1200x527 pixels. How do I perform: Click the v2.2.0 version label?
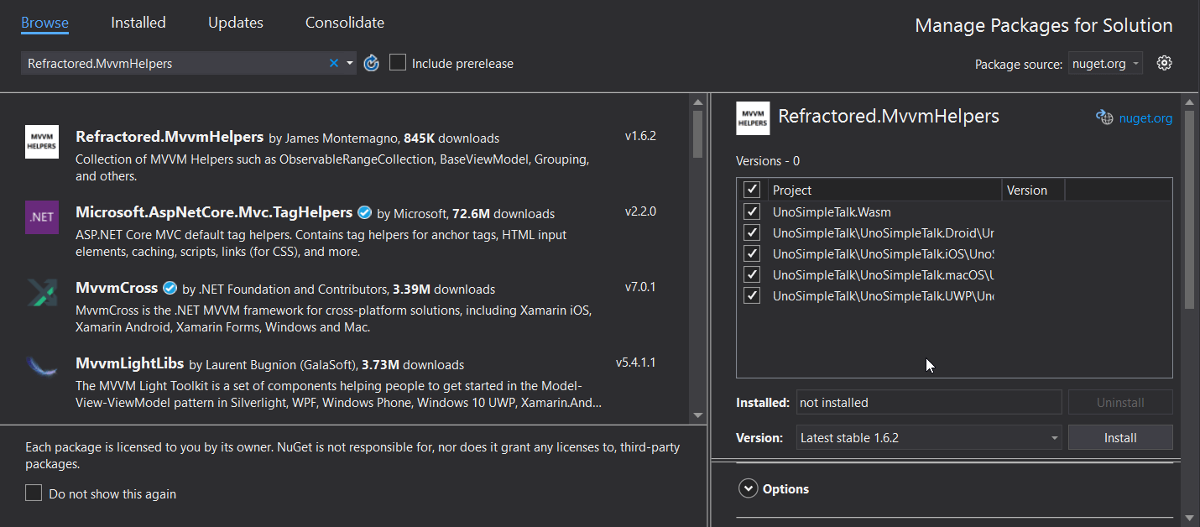640,211
